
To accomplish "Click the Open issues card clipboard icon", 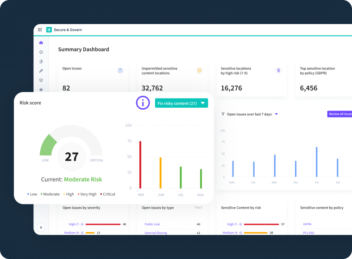I will click(120, 70).
